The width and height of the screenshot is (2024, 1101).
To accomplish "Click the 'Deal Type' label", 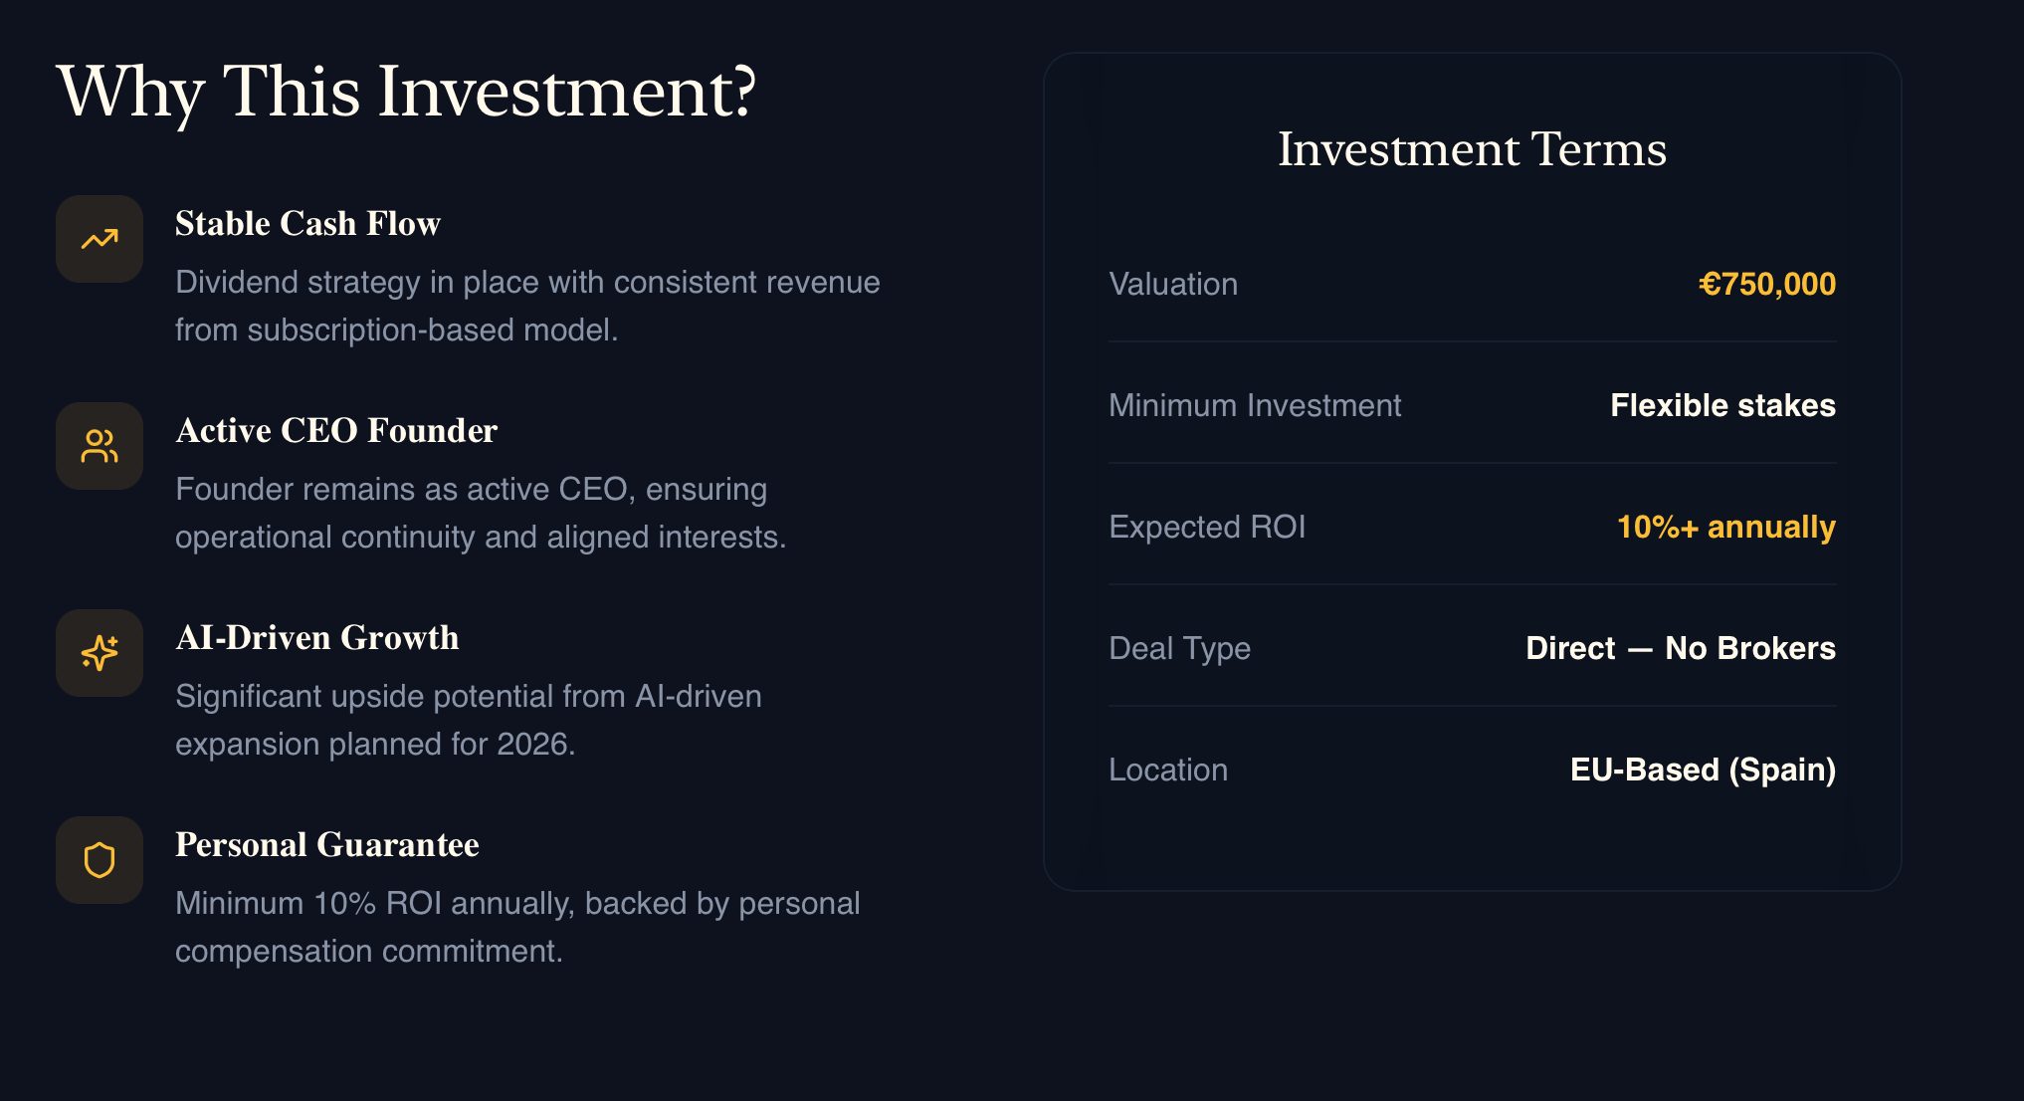I will point(1179,649).
